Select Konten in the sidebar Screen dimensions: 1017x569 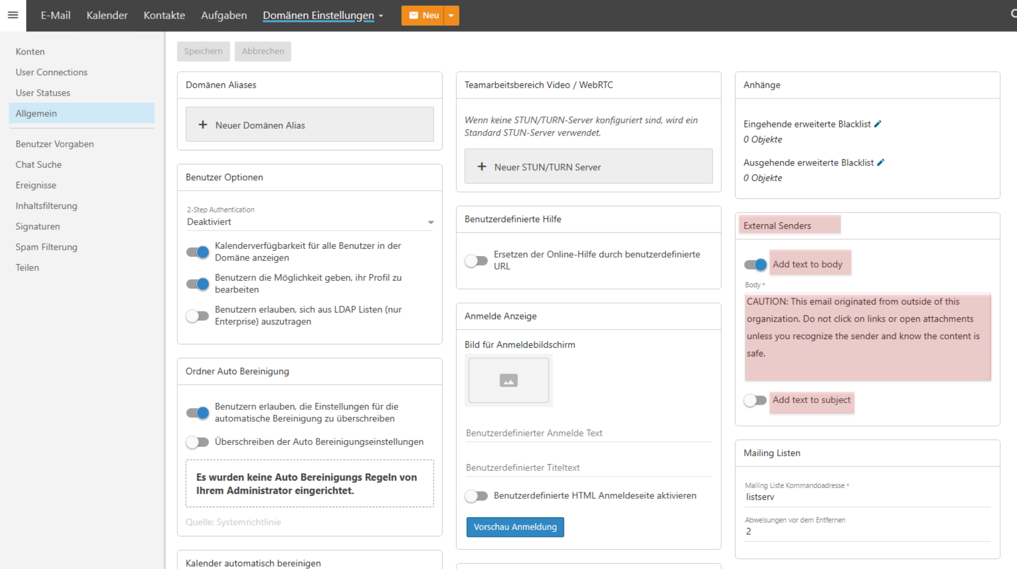point(81,52)
